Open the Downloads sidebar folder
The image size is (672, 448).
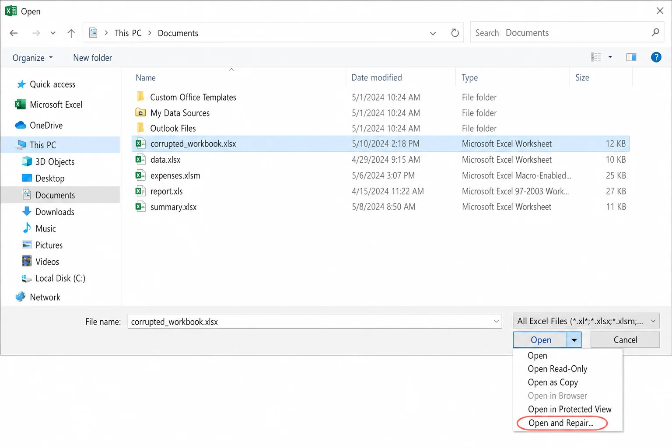(x=55, y=212)
